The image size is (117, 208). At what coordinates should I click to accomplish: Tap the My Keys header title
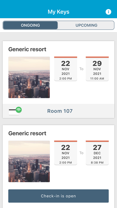[59, 12]
